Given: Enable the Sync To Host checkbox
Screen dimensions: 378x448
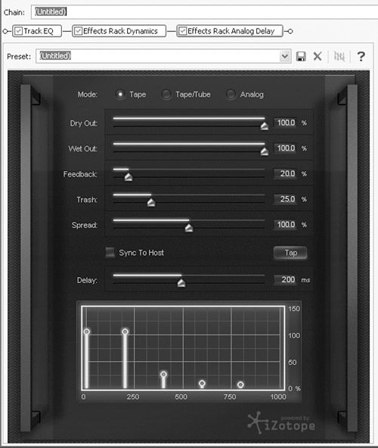Looking at the screenshot, I should (110, 252).
